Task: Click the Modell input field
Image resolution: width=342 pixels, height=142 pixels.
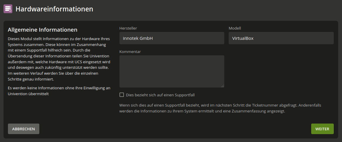Action: tap(281, 38)
